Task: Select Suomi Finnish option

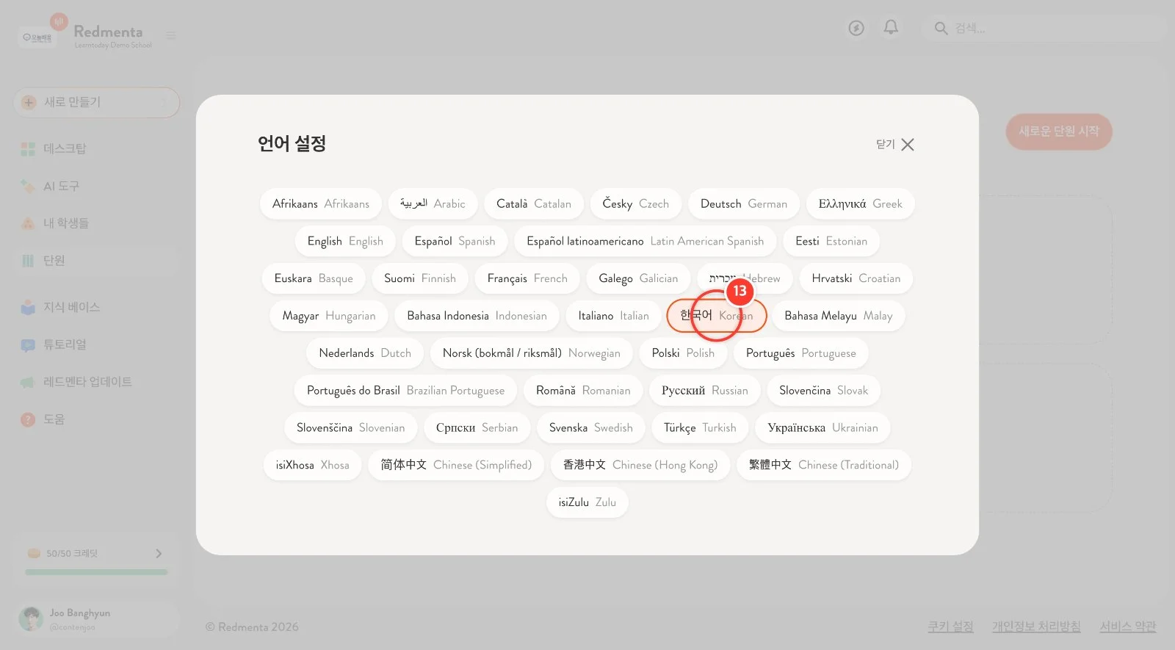Action: click(420, 278)
